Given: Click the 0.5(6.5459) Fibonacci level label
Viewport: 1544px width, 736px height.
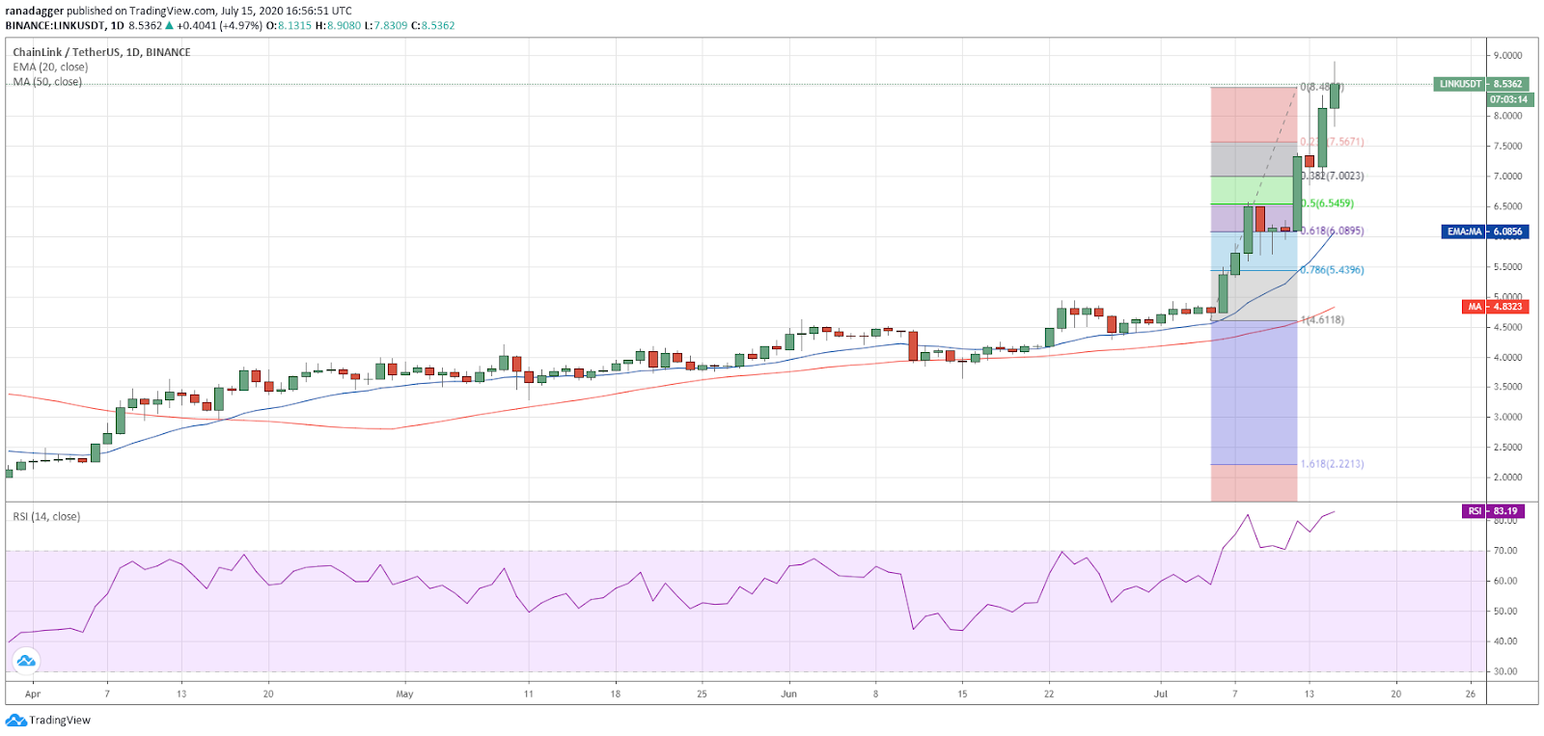Looking at the screenshot, I should coord(1327,204).
